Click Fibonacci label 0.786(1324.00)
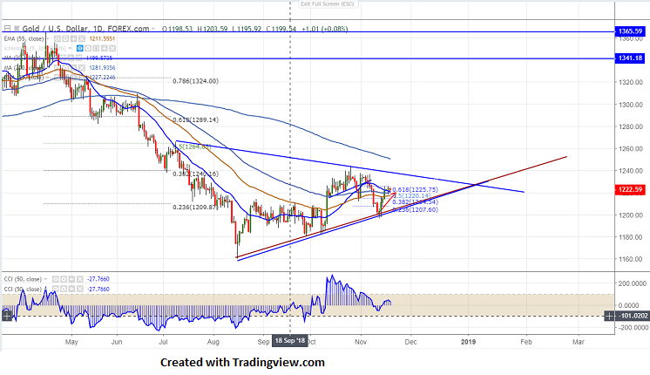The height and width of the screenshot is (375, 650). pyautogui.click(x=195, y=81)
